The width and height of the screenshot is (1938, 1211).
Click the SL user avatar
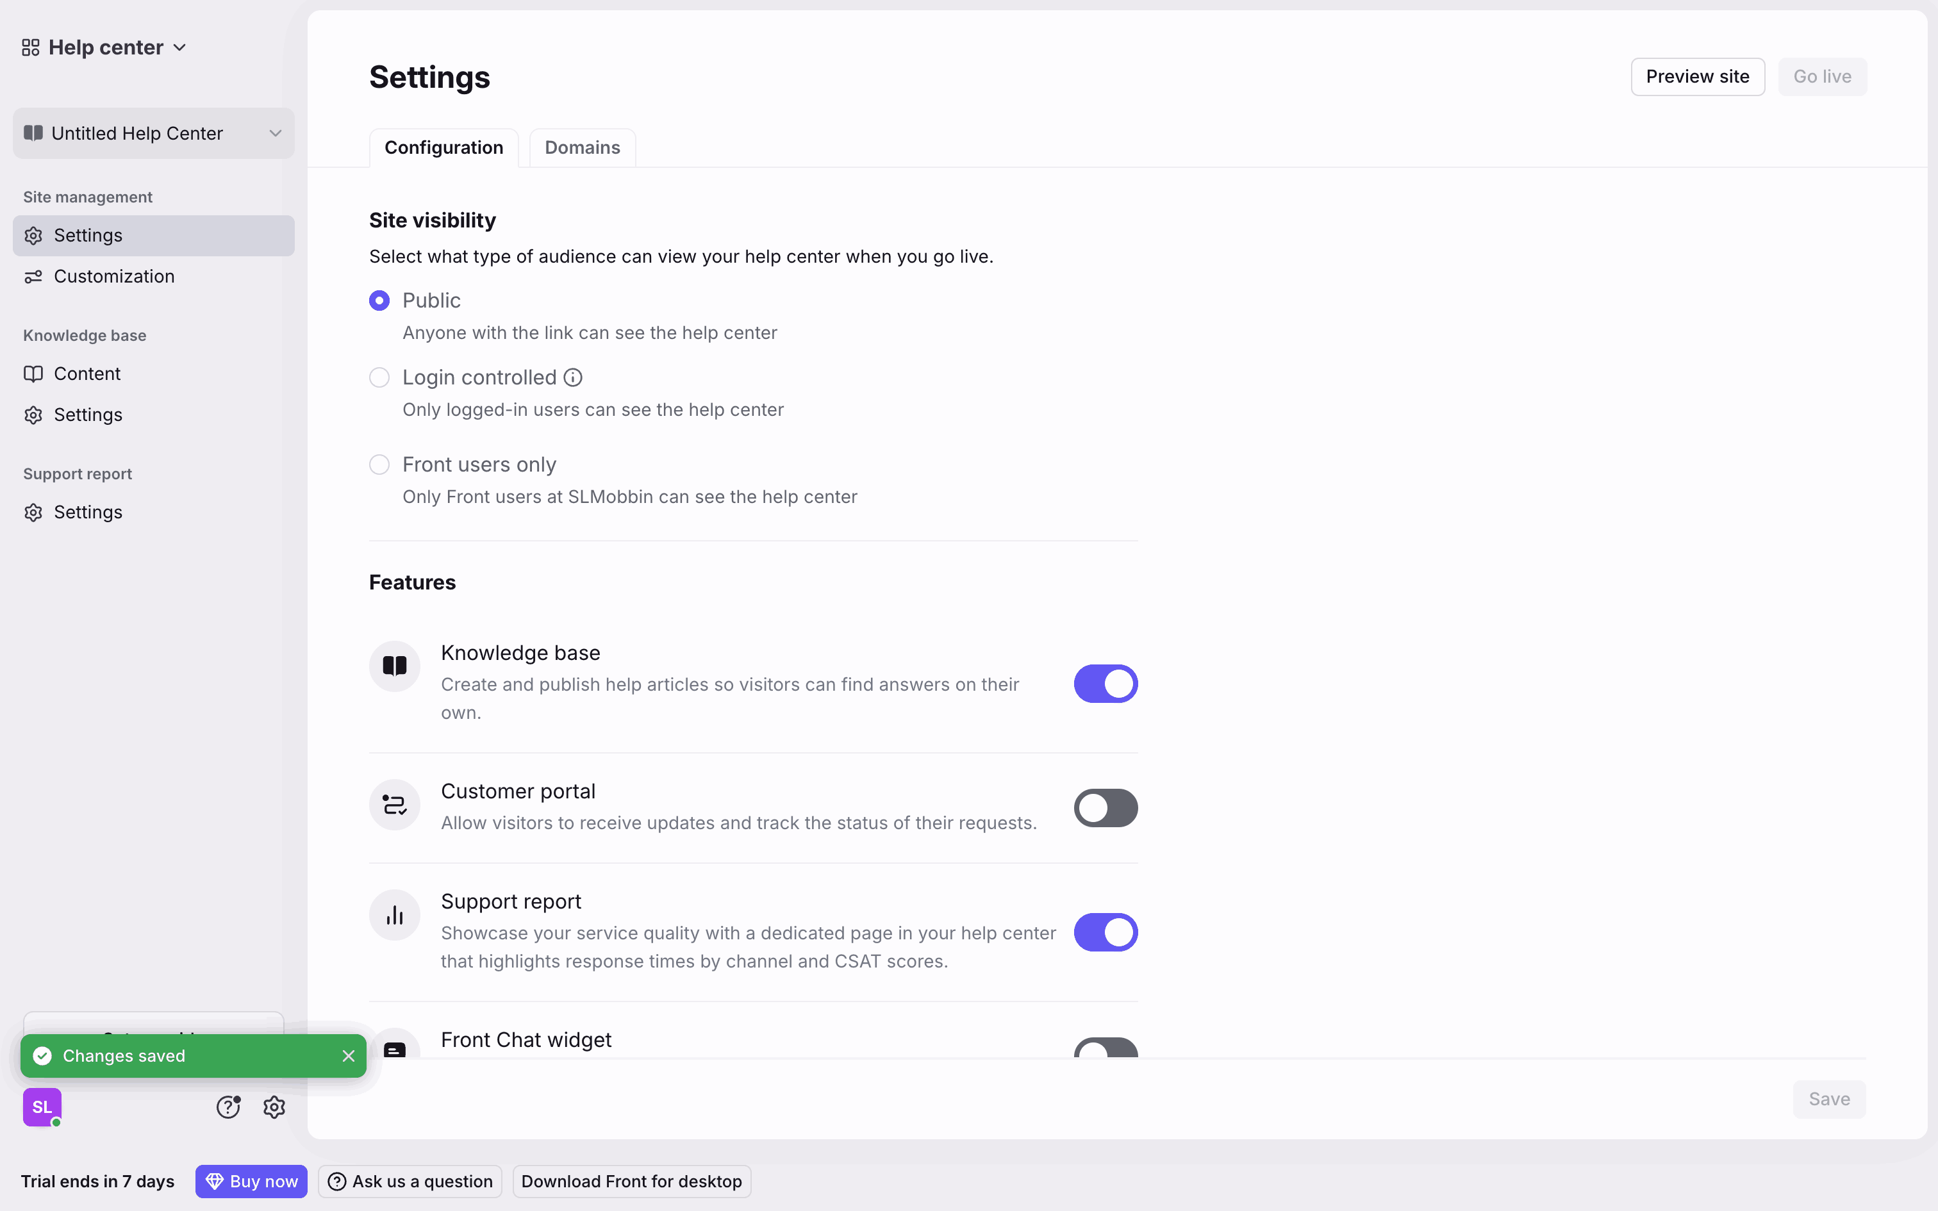click(x=42, y=1107)
